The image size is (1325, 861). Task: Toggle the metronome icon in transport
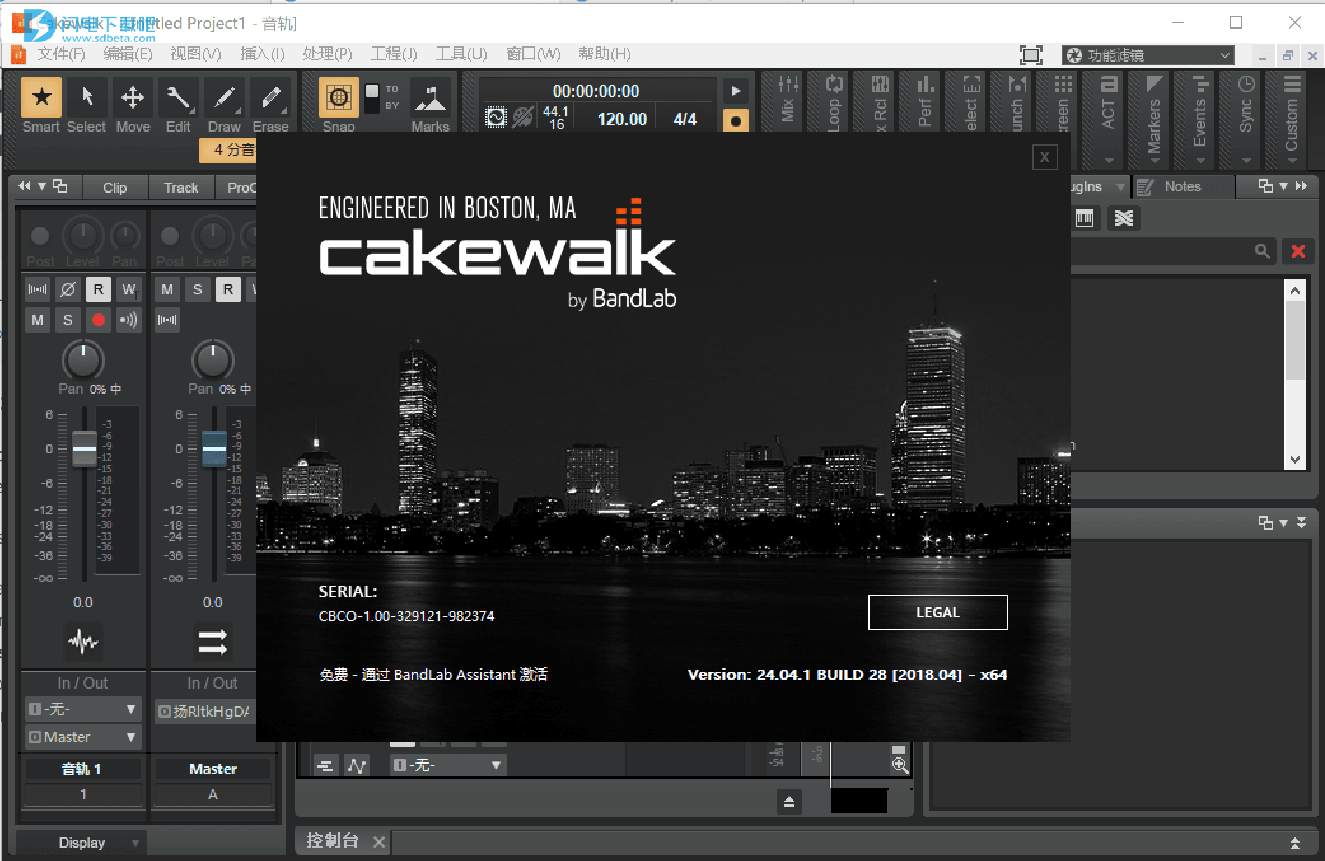tap(523, 117)
